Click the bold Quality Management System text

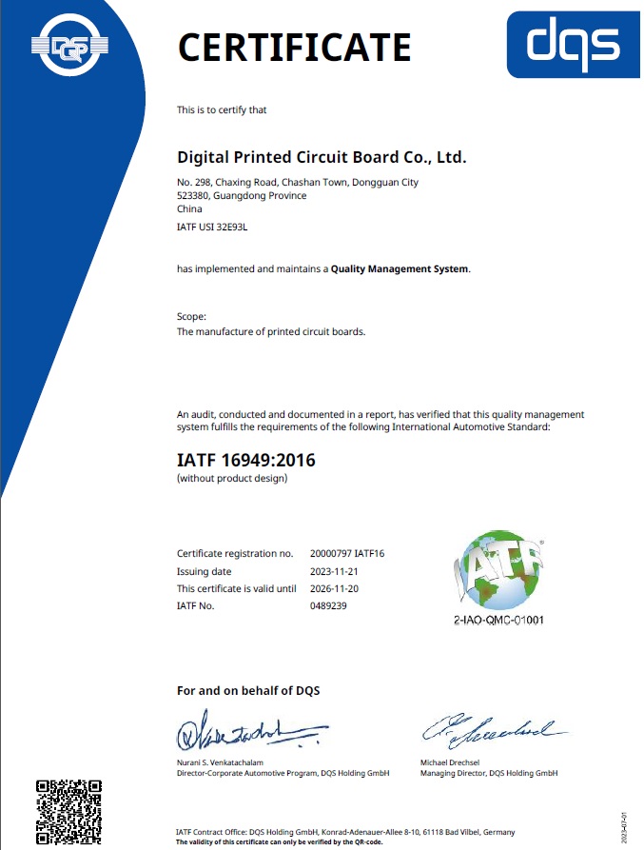click(x=400, y=269)
